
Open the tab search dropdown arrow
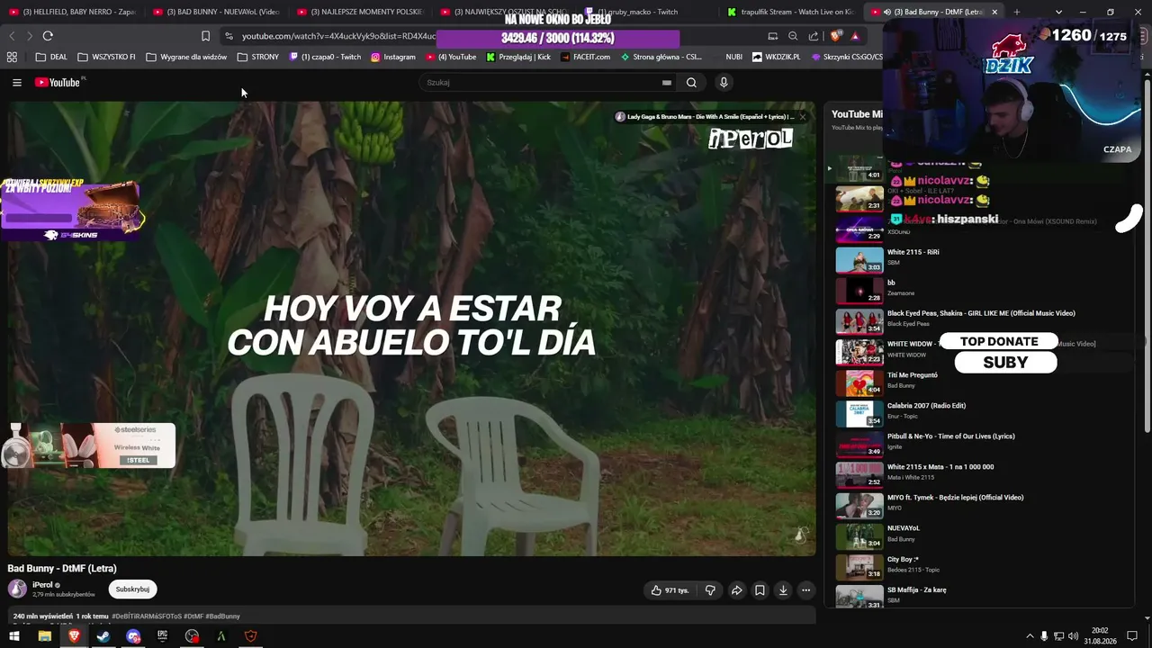click(x=1058, y=12)
